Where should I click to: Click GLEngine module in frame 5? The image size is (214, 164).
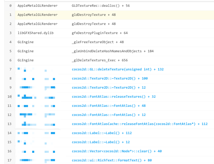pos(25,51)
